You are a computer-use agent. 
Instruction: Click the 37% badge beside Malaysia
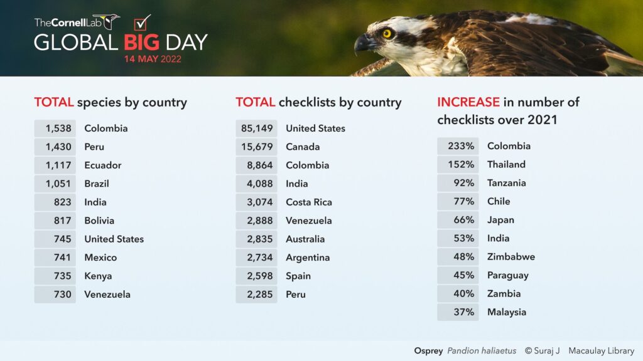[x=458, y=312]
